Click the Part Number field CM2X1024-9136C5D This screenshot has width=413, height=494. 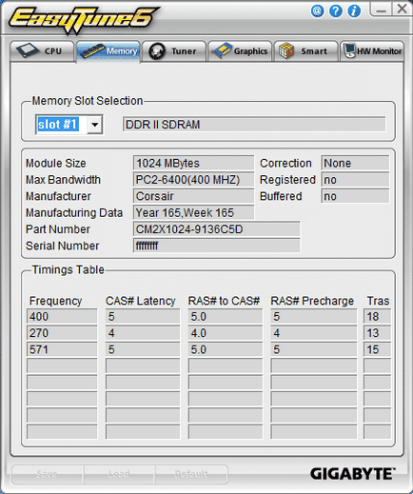pyautogui.click(x=216, y=229)
